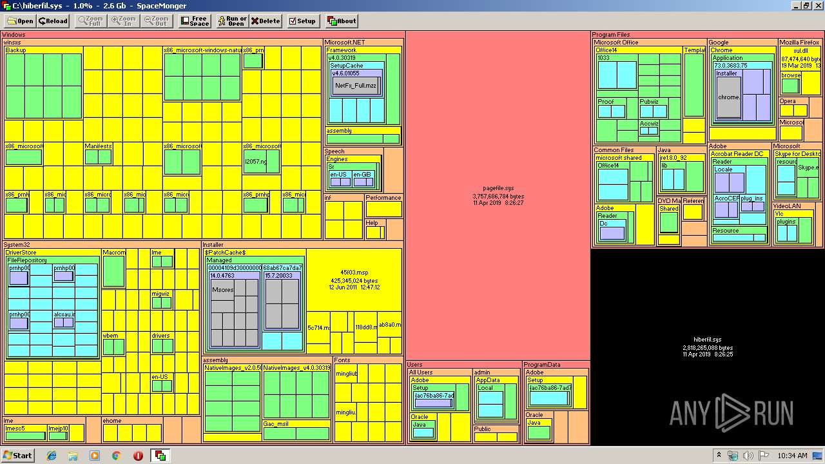Click the Open toolbar button

point(19,21)
